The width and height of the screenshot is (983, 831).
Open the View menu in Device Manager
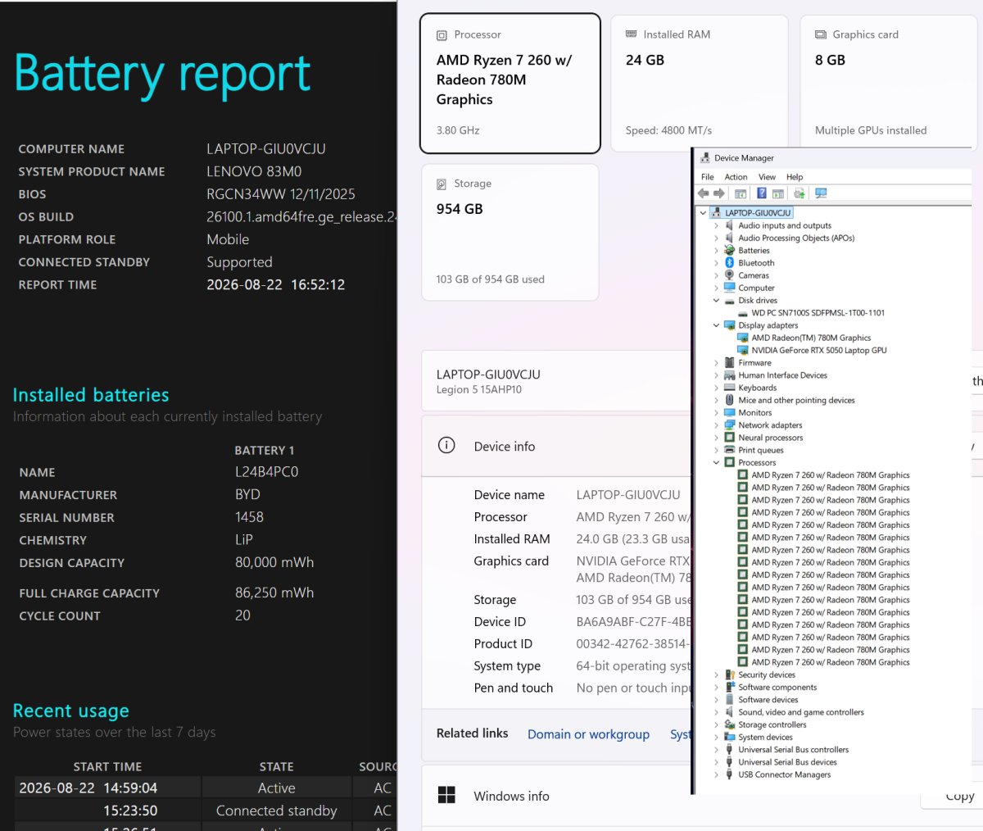pyautogui.click(x=767, y=177)
